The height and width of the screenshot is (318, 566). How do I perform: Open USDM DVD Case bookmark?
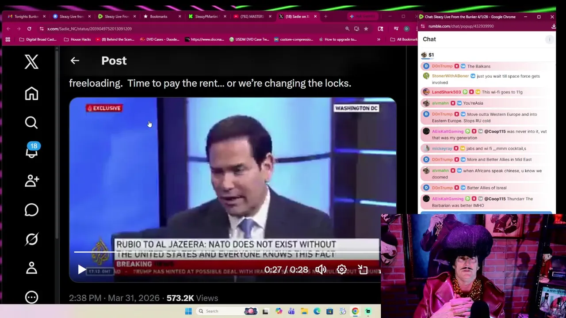click(249, 39)
